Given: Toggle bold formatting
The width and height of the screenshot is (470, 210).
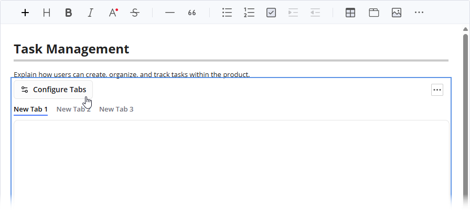Looking at the screenshot, I should coord(68,13).
